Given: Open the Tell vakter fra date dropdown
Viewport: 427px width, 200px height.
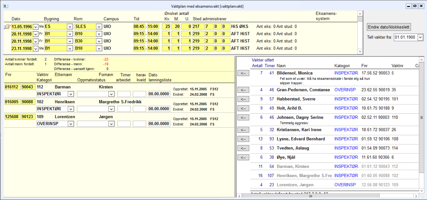Looking at the screenshot, I should 420,37.
